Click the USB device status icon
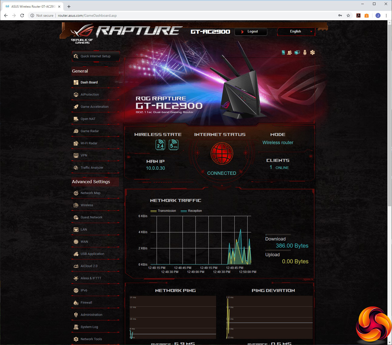 coord(305,53)
